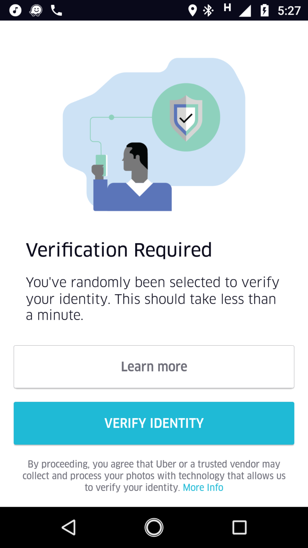Viewport: 308px width, 548px height.
Task: Go back with Android back triangle
Action: (69, 527)
